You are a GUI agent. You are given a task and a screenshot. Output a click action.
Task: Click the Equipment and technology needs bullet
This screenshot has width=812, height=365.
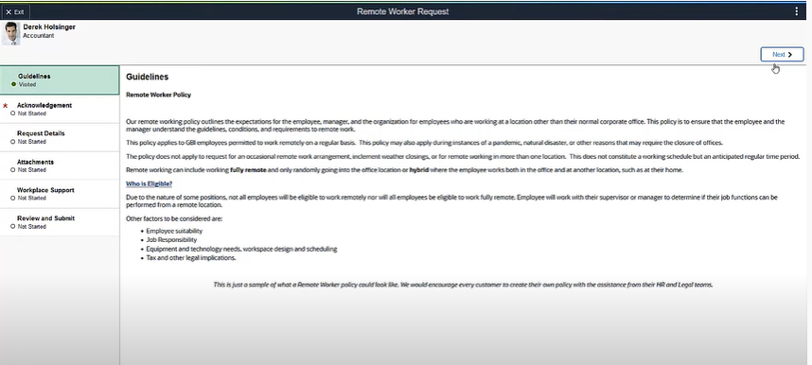point(241,249)
